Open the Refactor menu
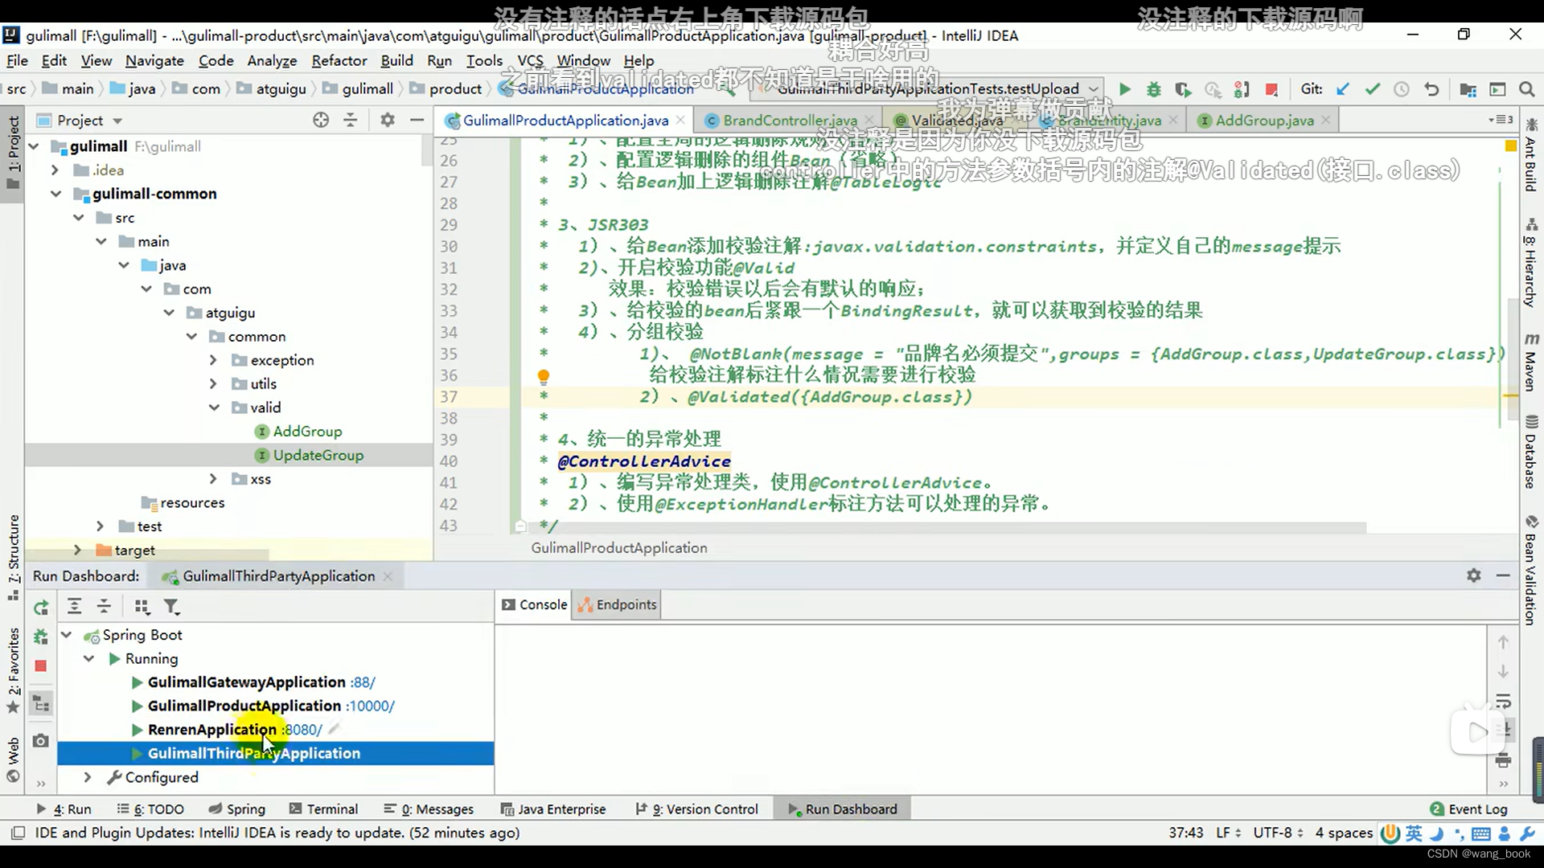 tap(339, 60)
